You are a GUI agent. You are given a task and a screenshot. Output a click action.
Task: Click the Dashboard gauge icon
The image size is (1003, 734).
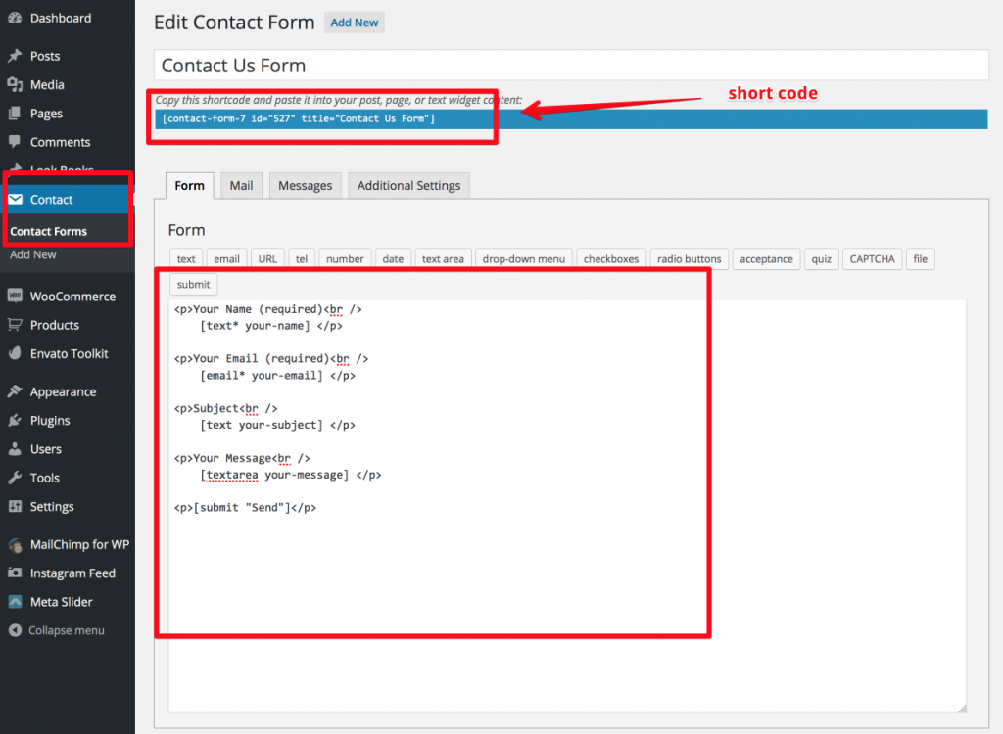15,19
